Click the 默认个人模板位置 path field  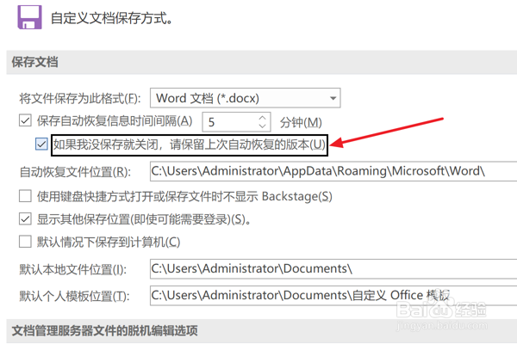click(333, 295)
